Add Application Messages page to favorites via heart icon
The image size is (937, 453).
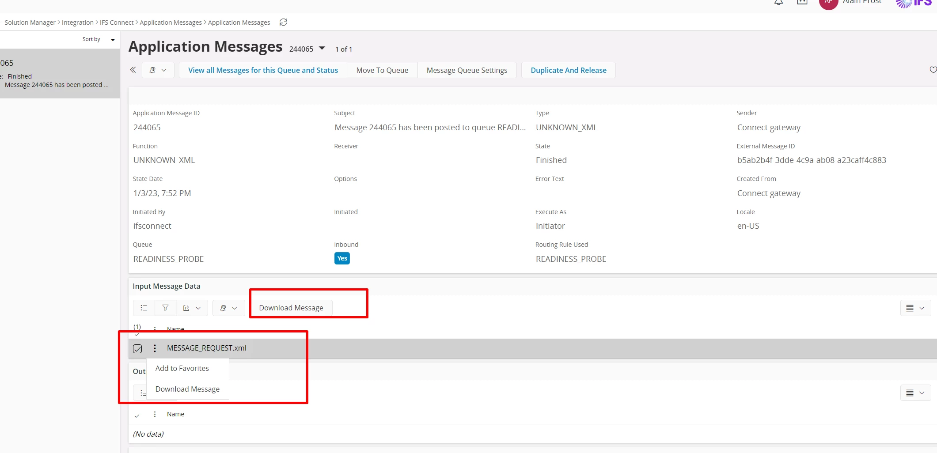(933, 70)
